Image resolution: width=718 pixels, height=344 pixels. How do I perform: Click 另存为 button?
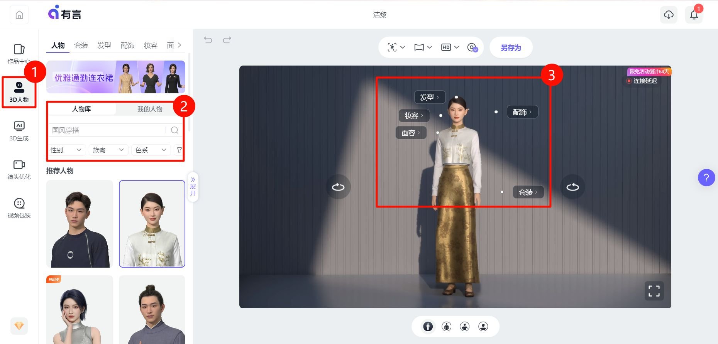[511, 47]
